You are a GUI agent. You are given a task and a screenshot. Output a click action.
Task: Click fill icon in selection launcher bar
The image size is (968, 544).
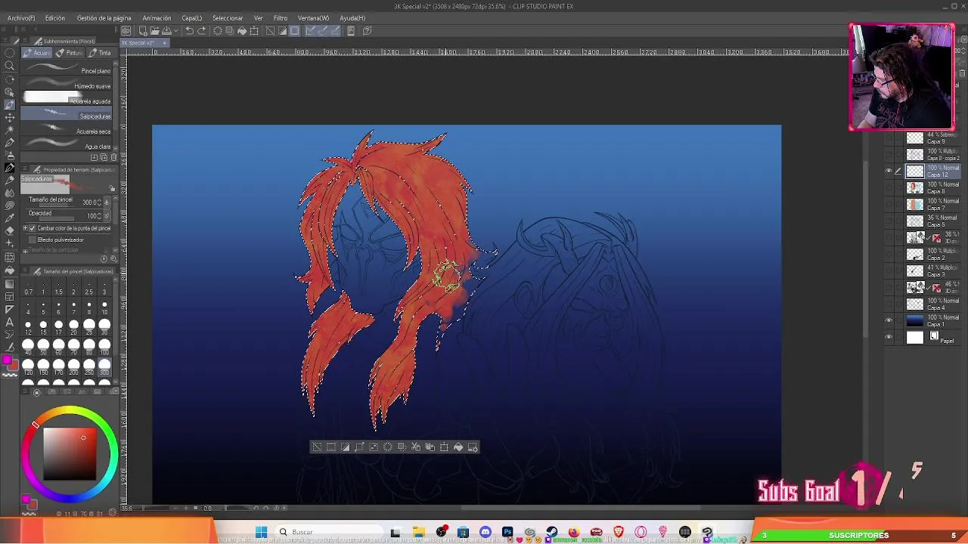click(x=458, y=447)
